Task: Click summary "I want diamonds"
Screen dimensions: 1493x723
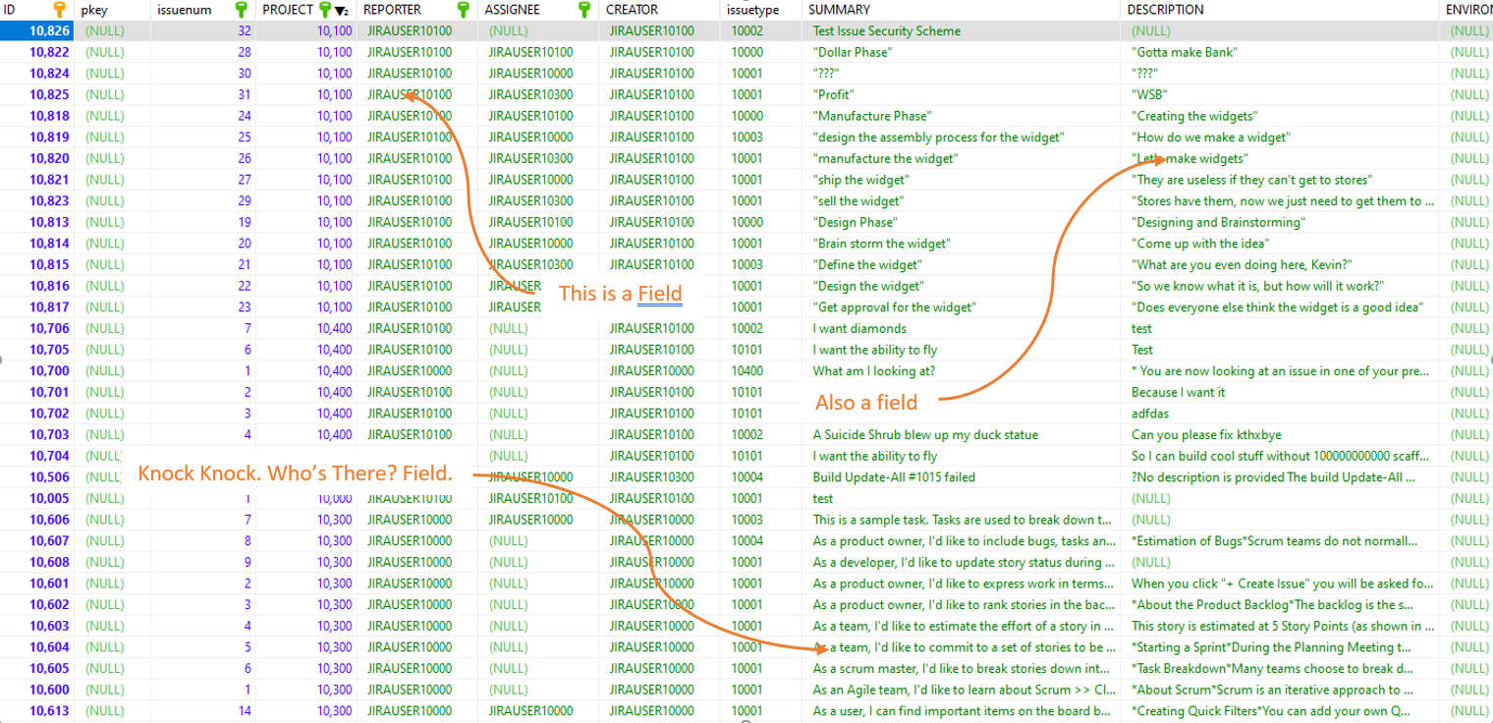Action: [859, 328]
